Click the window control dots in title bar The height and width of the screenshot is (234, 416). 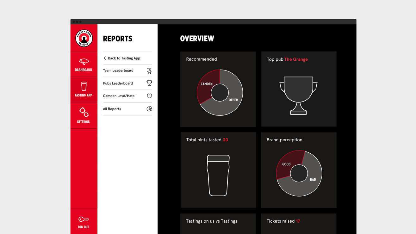(x=77, y=22)
